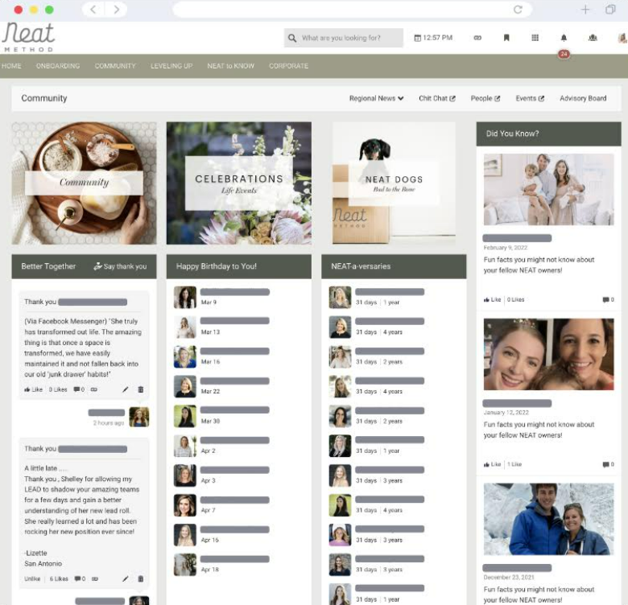
Task: Click the browser address bar
Action: point(352,9)
